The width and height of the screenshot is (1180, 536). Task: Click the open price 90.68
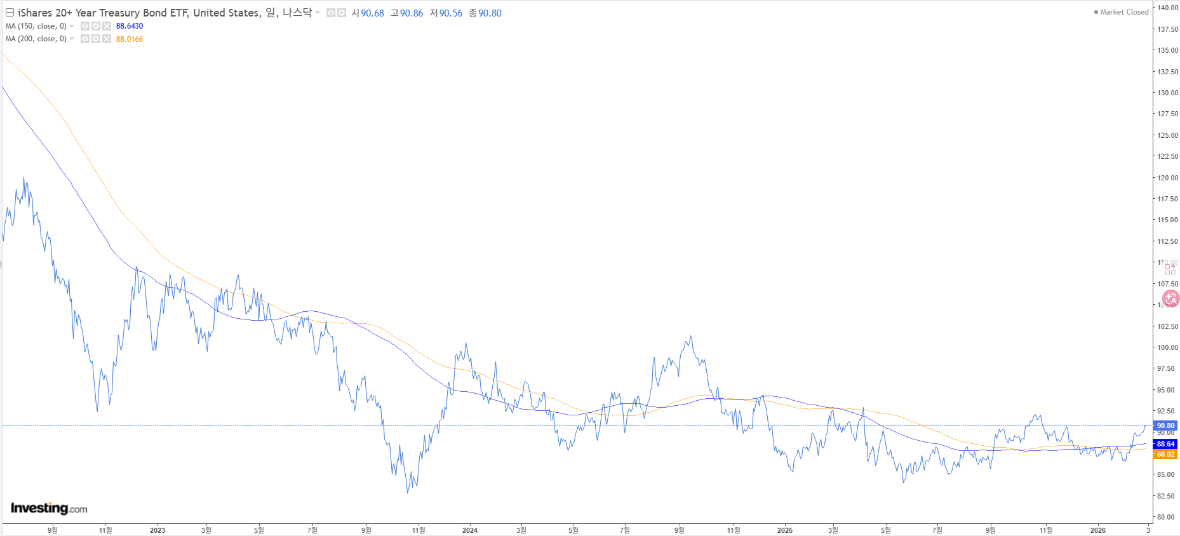pos(373,13)
